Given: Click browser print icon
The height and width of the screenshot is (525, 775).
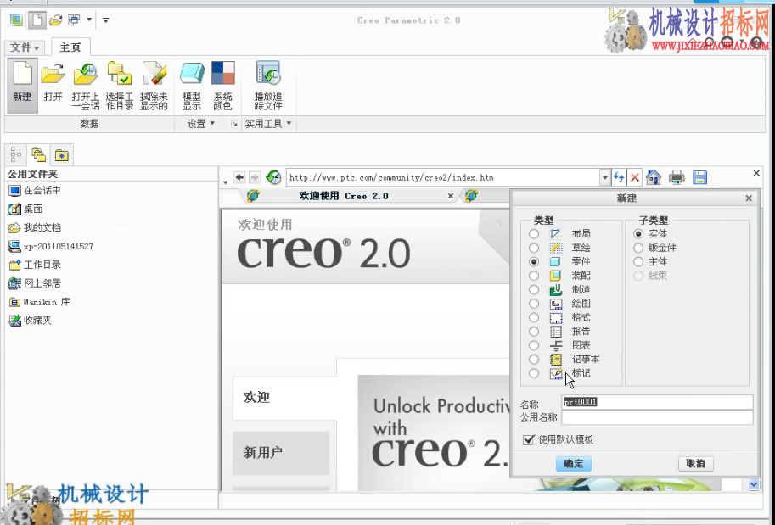Looking at the screenshot, I should [677, 177].
